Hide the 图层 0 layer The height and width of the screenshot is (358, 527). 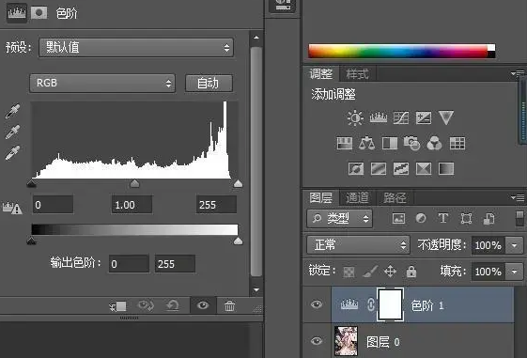pos(317,341)
